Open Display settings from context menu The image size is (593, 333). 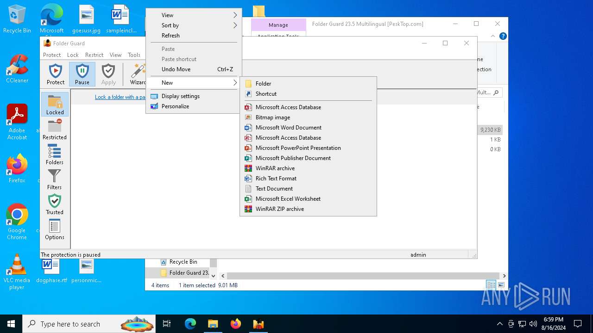[194, 96]
